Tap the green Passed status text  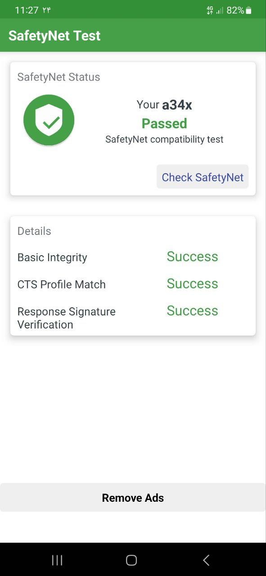[164, 123]
